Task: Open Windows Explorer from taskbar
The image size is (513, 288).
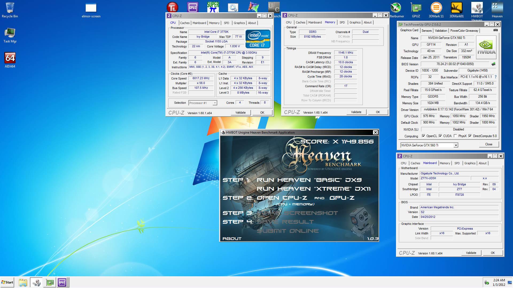Action: coord(23,282)
